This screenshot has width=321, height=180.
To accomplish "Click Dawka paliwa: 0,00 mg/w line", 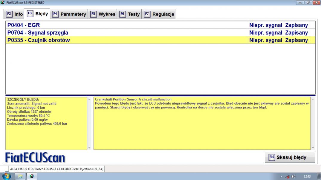I will (x=27, y=120).
